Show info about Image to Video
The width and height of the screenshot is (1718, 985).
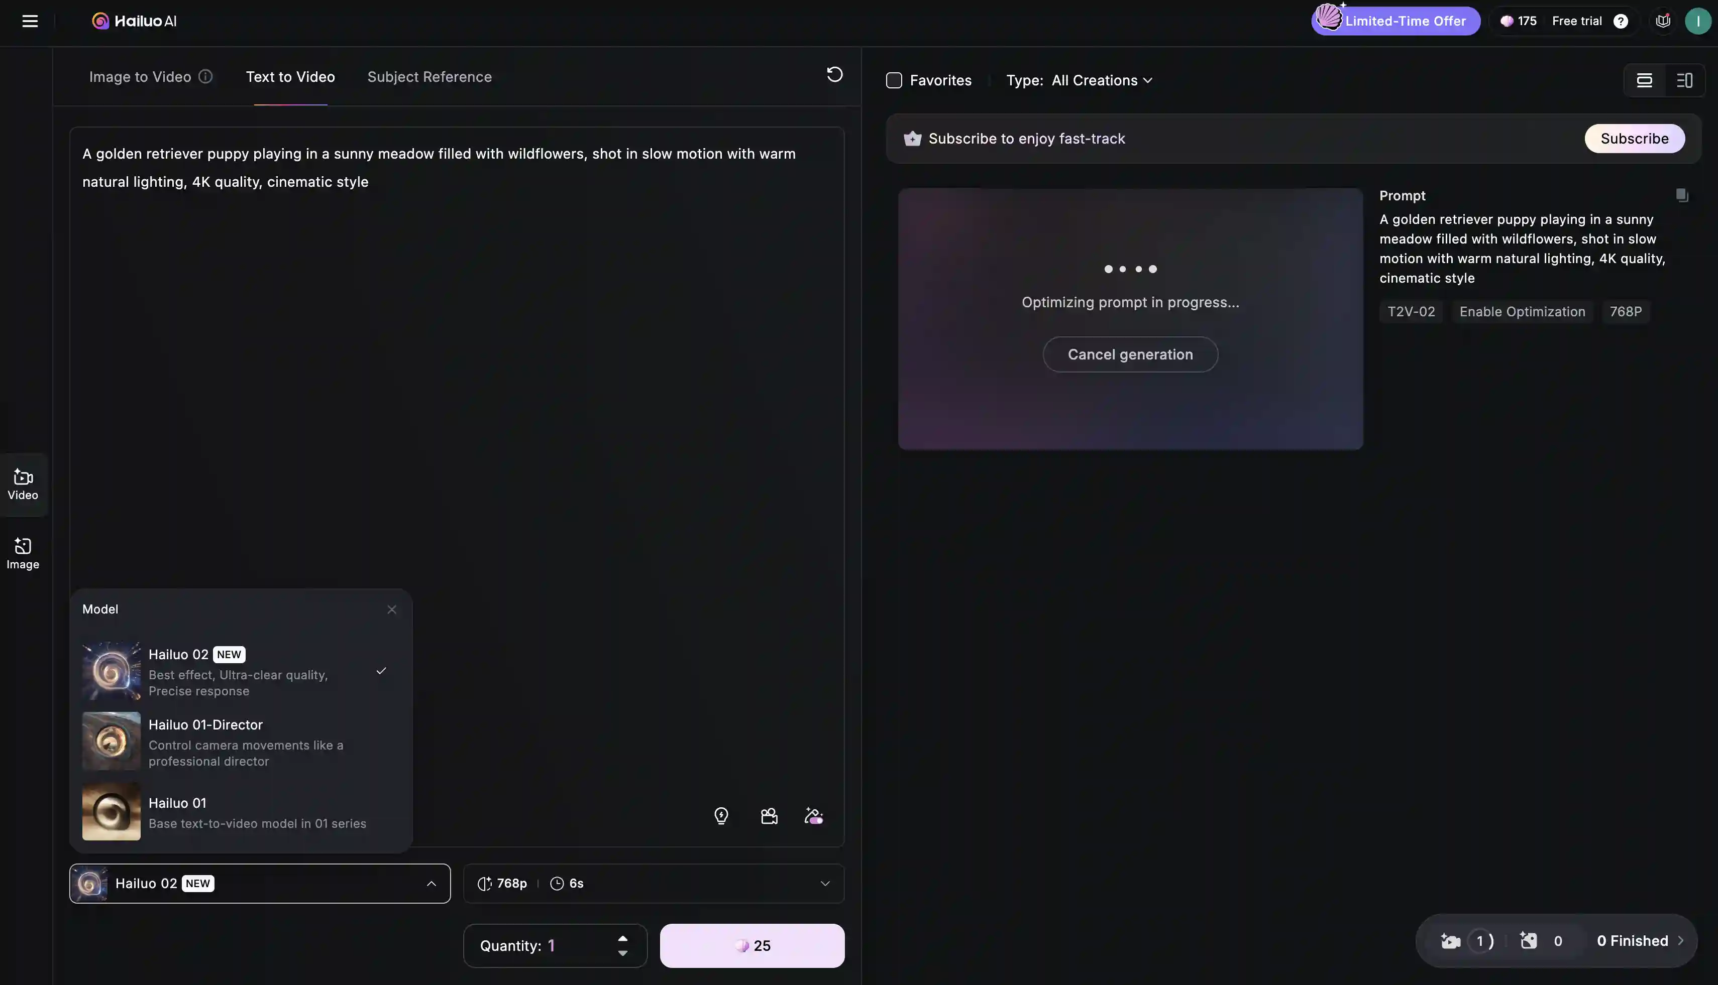pos(205,76)
